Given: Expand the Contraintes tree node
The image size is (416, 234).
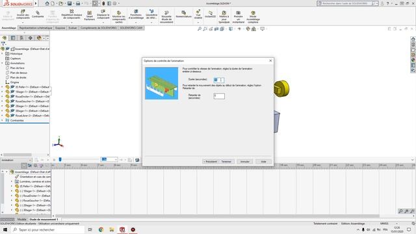Looking at the screenshot, I should point(2,120).
